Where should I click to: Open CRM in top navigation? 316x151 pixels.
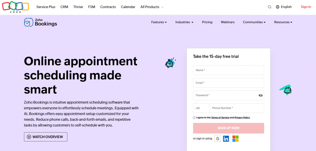click(64, 7)
